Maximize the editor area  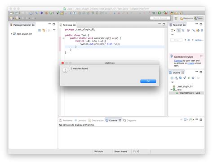[164, 24]
